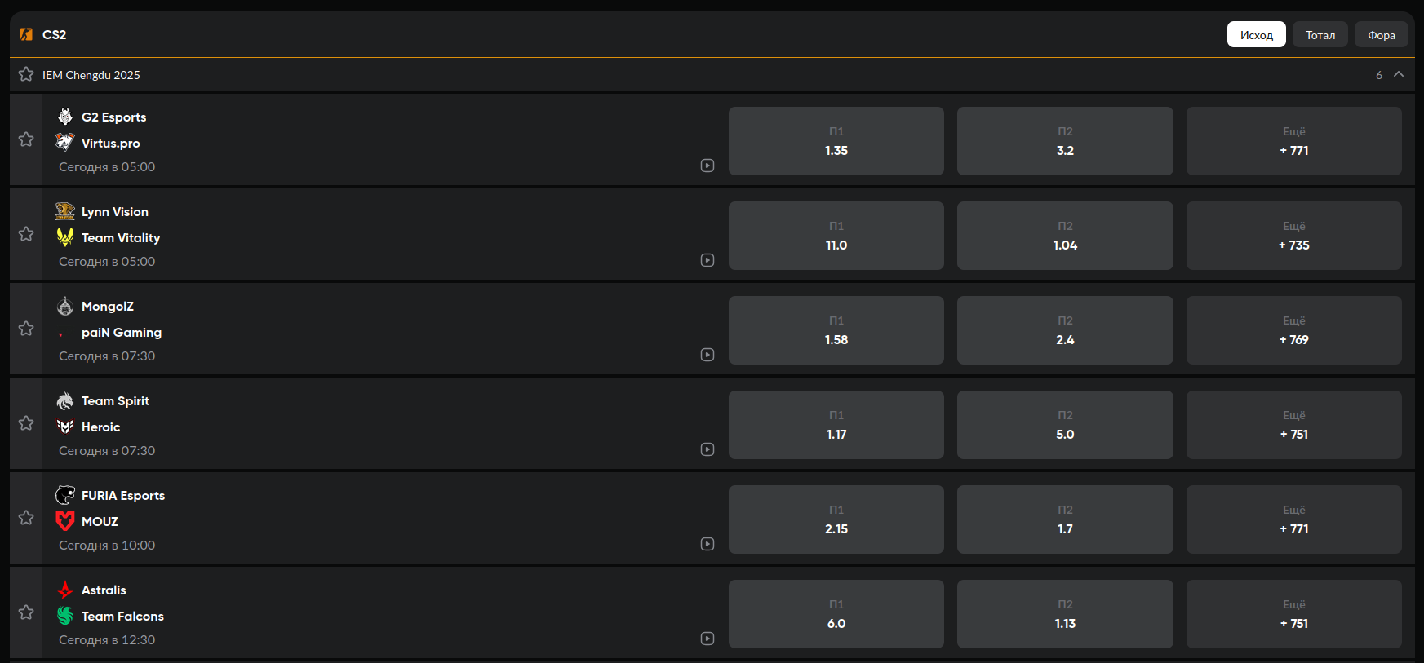
Task: Star the Team Spirit vs Heroic match
Action: [26, 423]
